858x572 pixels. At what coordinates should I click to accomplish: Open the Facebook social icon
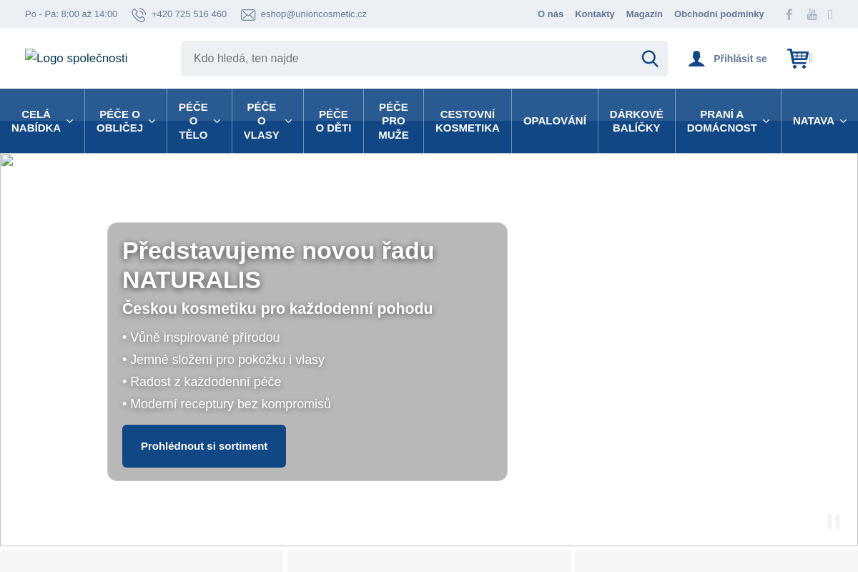point(789,14)
